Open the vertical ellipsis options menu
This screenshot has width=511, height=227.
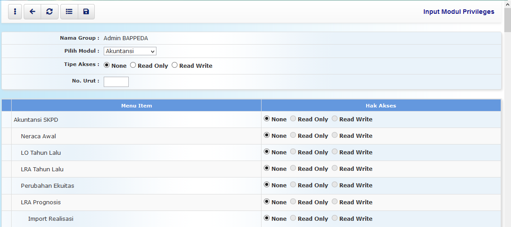15,12
